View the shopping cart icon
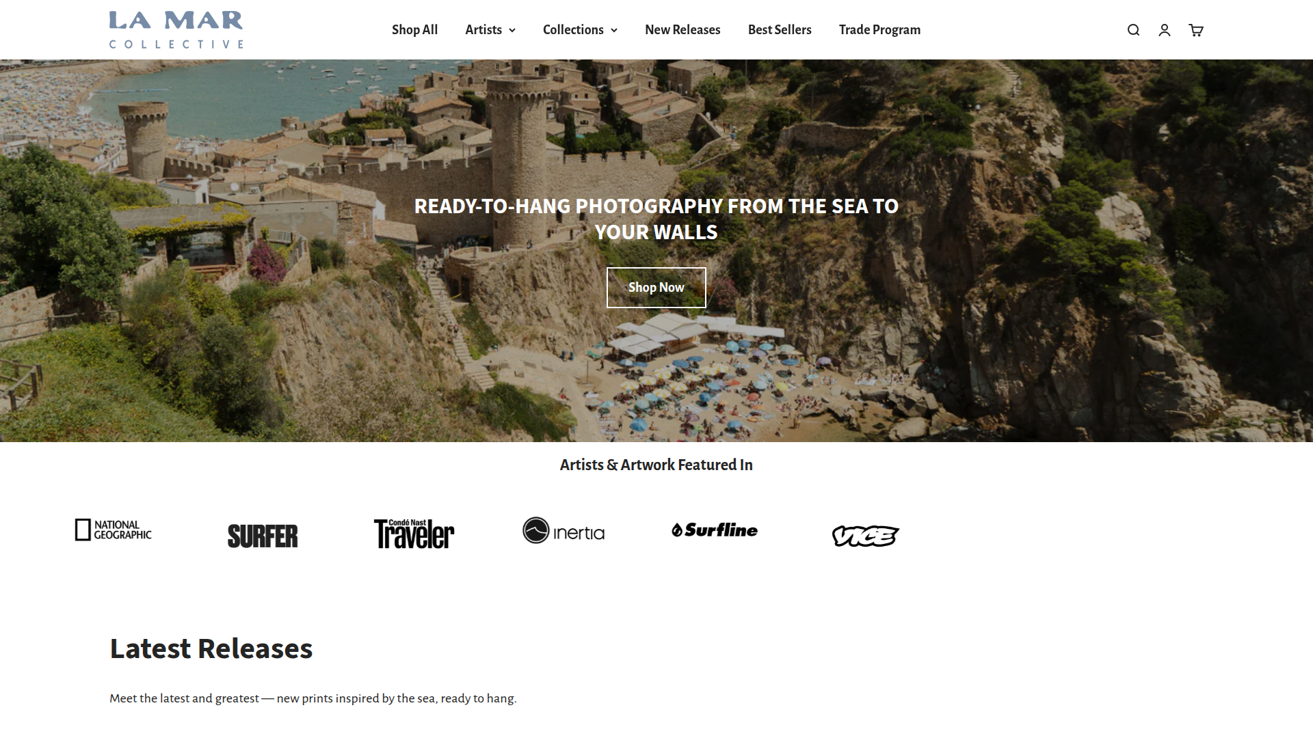This screenshot has height=738, width=1313. [1196, 30]
